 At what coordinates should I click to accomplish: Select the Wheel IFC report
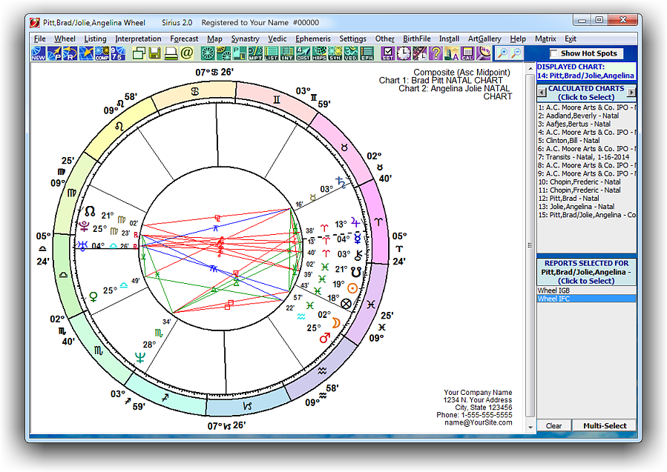tap(587, 299)
